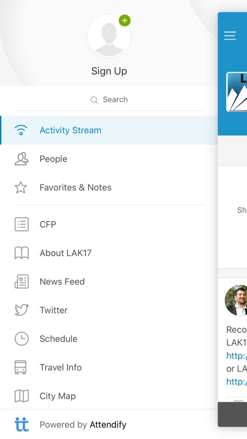This screenshot has width=247, height=439.
Task: Click the About LAK17 book icon
Action: tap(21, 253)
